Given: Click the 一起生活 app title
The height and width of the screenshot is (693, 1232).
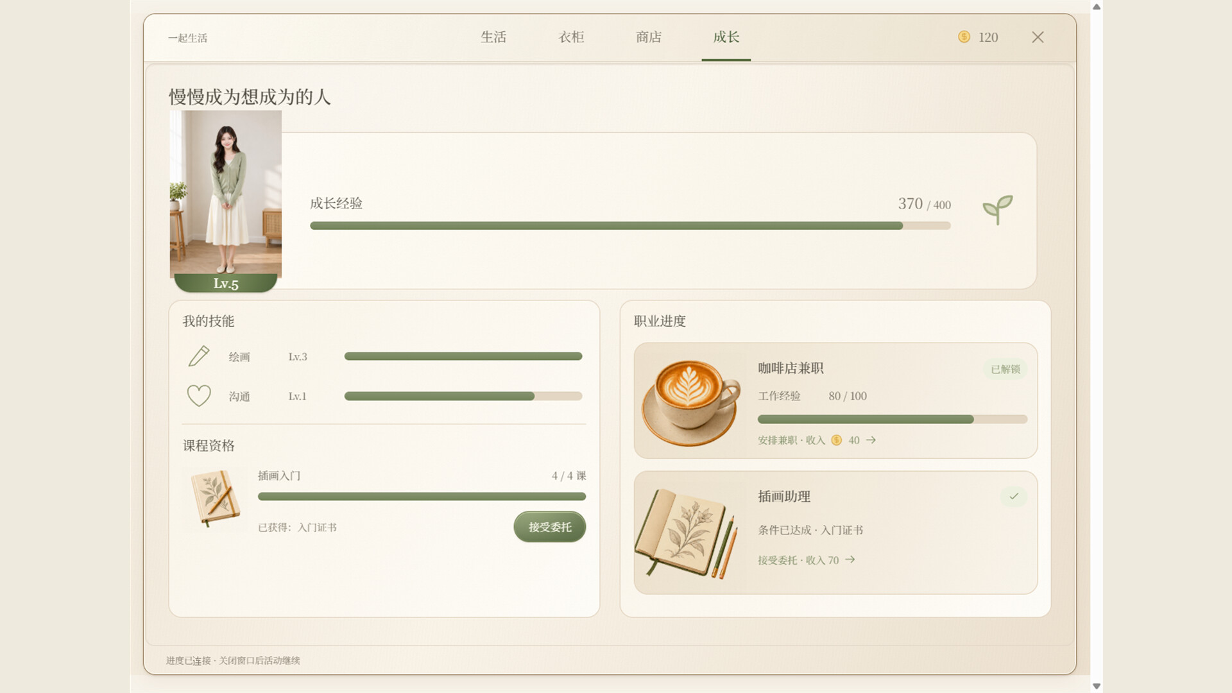Looking at the screenshot, I should [x=187, y=38].
